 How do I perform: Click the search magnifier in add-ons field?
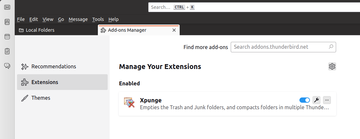331,47
